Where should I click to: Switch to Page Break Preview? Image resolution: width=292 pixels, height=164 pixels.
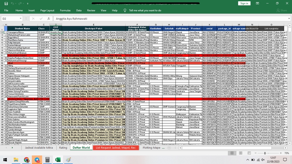pyautogui.click(x=249, y=153)
